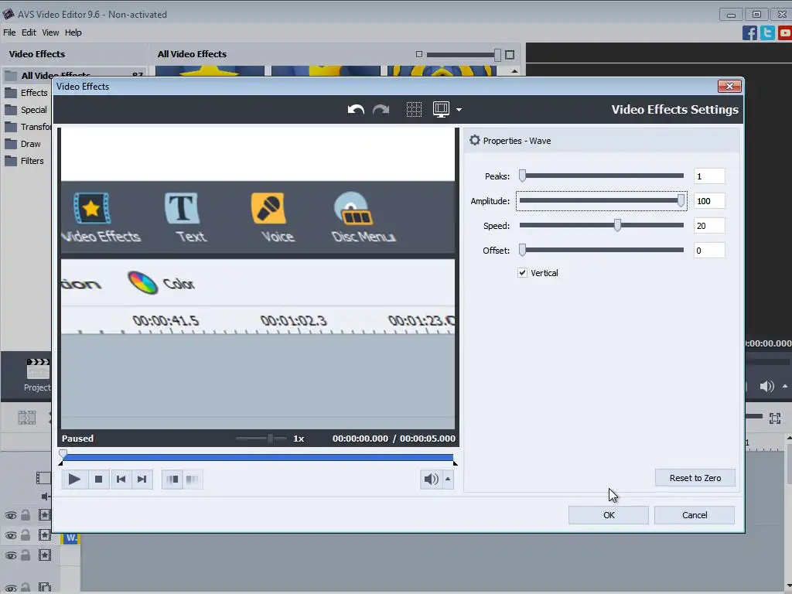Screen dimensions: 792x594
Task: Click the Stop button under the preview
Action: (98, 479)
